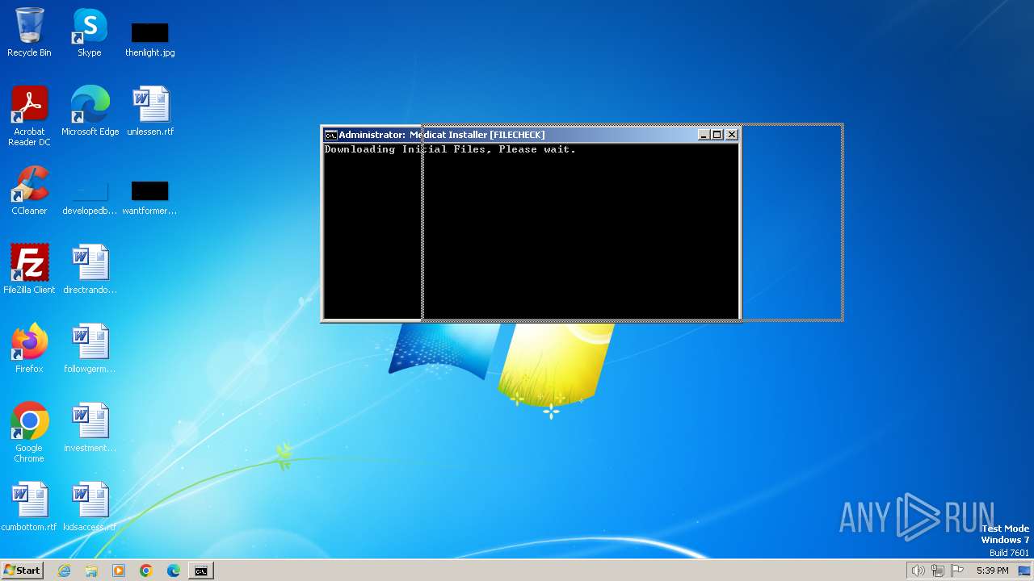Screen dimensions: 1034x581
Task: Open Windows Media Player taskbar icon
Action: [119, 571]
